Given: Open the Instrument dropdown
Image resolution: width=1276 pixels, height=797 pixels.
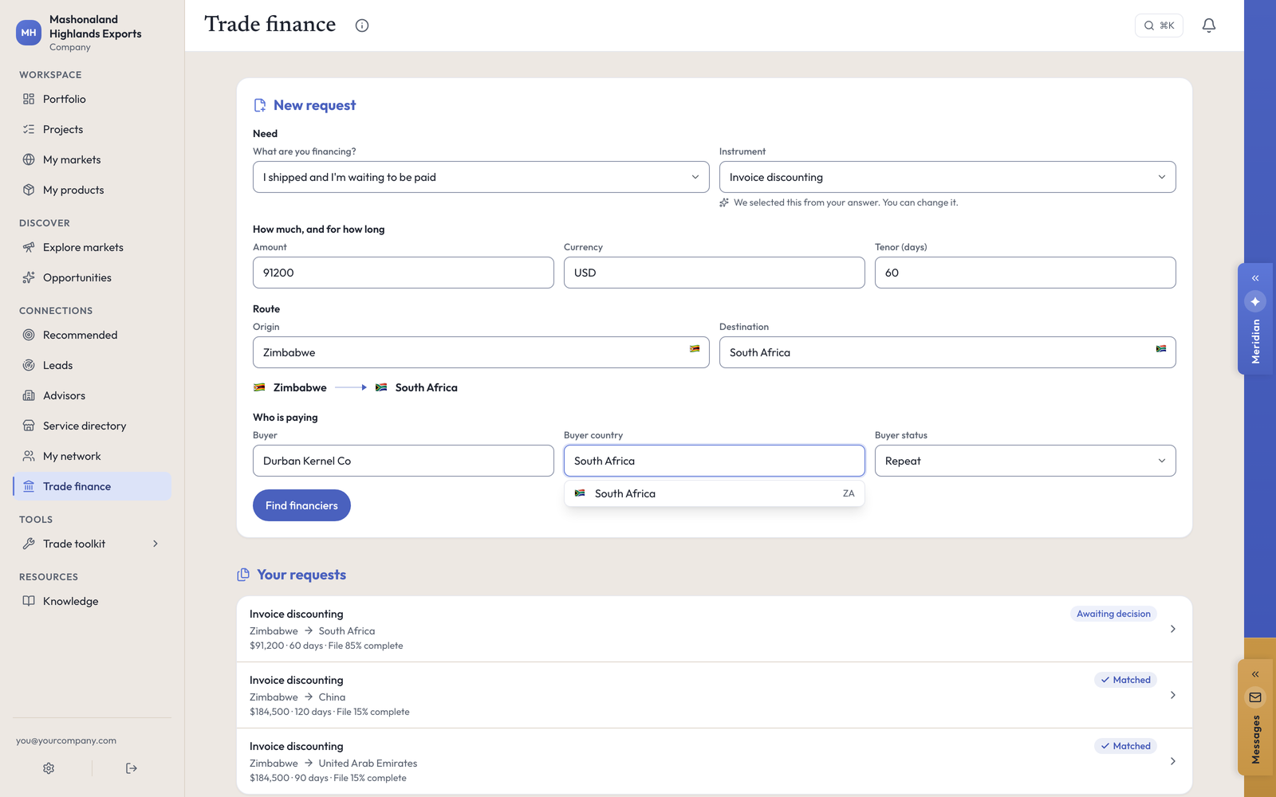Looking at the screenshot, I should coord(947,177).
